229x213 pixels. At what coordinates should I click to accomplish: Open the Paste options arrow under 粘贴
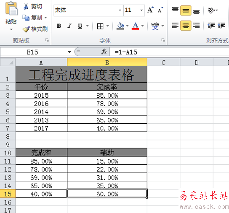point(11,29)
